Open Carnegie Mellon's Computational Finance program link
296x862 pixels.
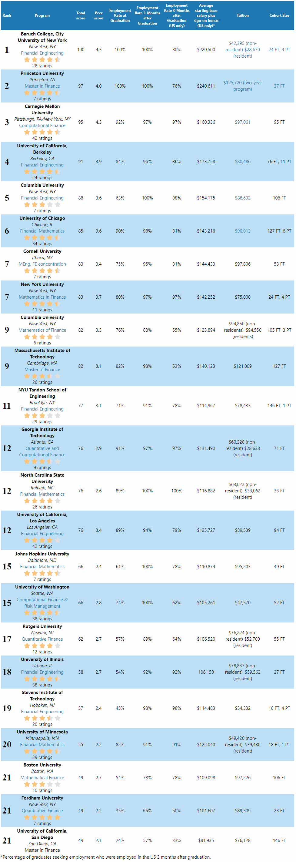[x=42, y=126]
